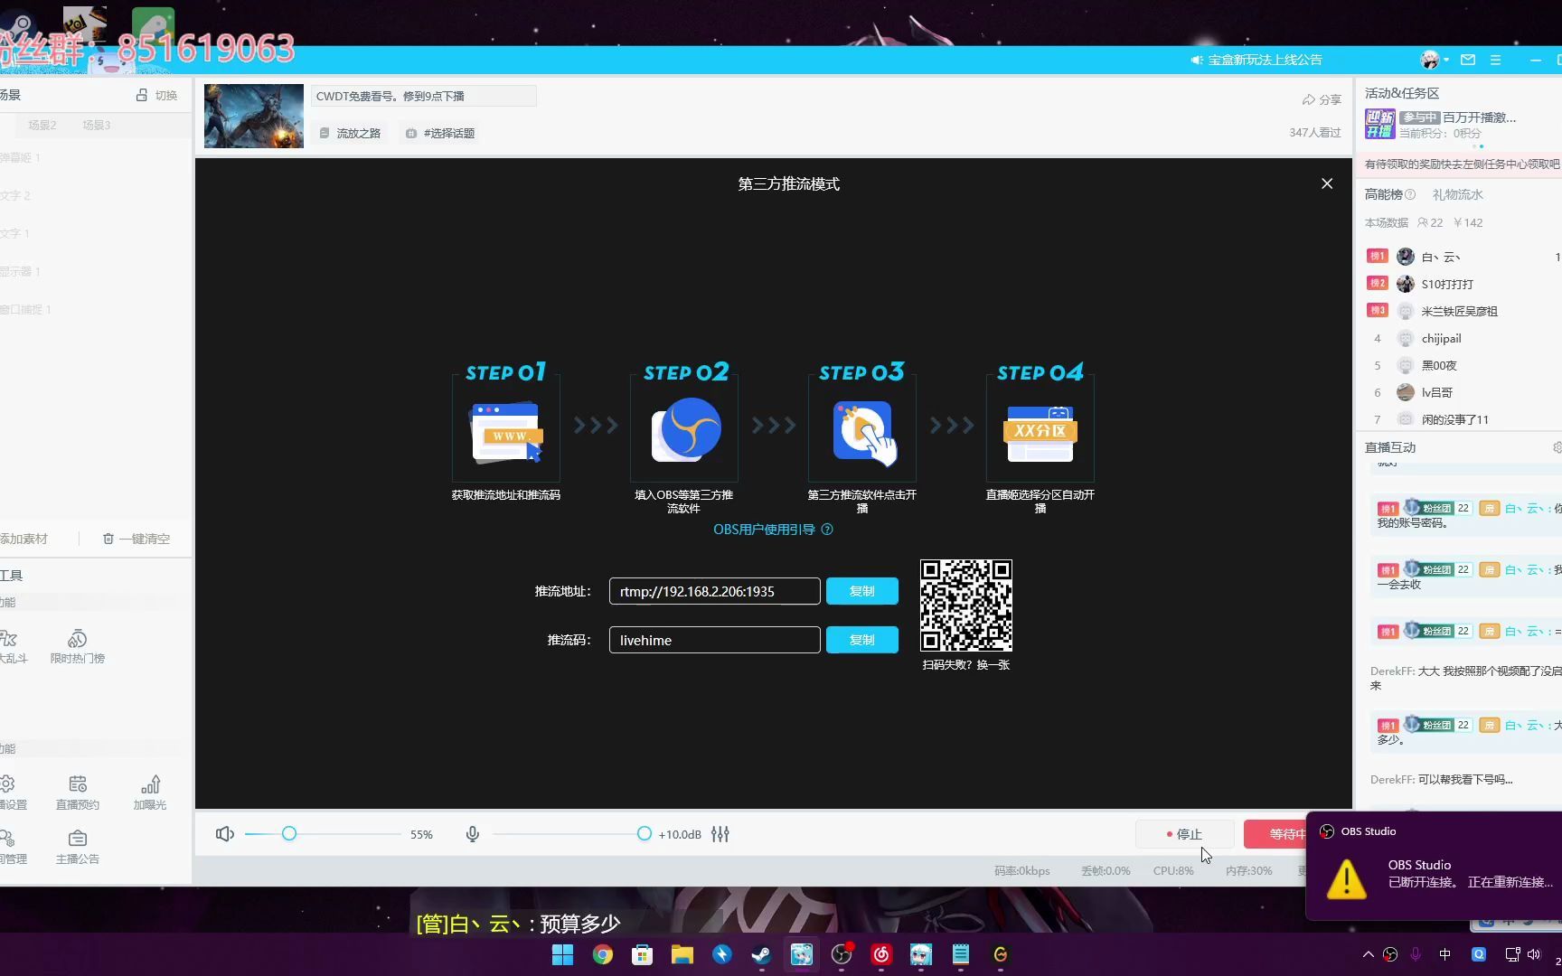1562x976 pixels.
Task: Close the 第三方推流模式 dialog
Action: coord(1326,183)
